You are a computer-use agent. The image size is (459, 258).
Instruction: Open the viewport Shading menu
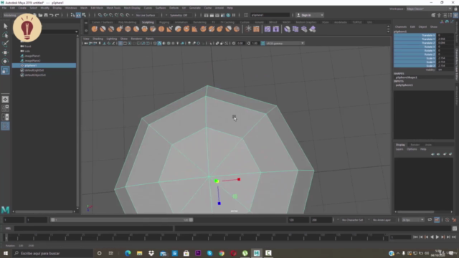98,39
